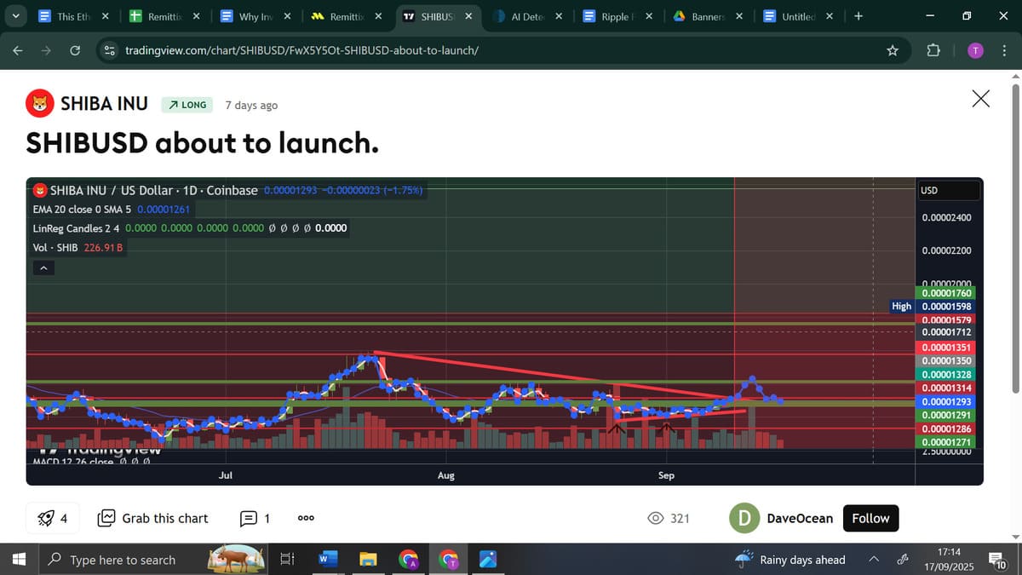Close the SHIBUSD tab

(468, 16)
